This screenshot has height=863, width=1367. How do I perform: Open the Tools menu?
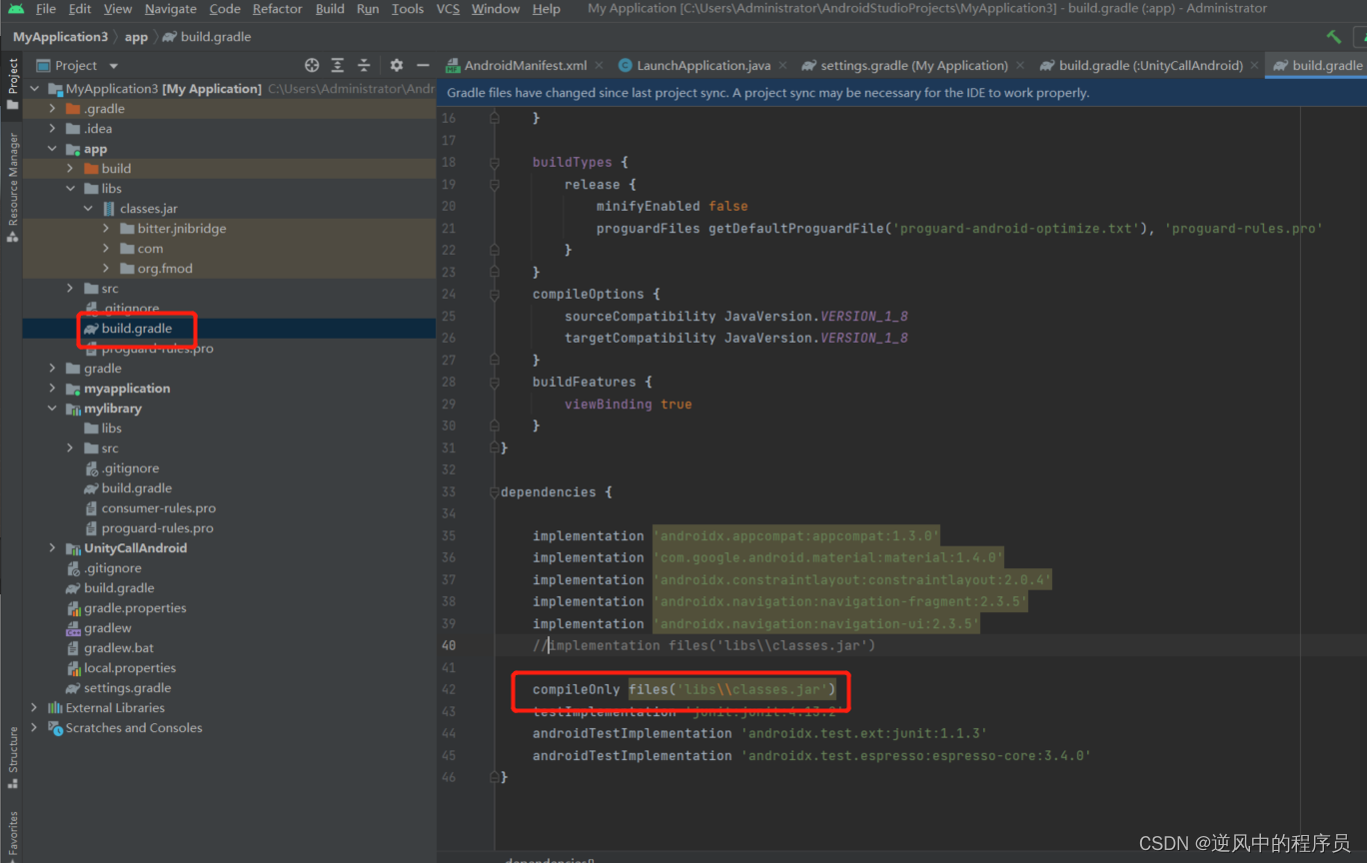pyautogui.click(x=408, y=9)
